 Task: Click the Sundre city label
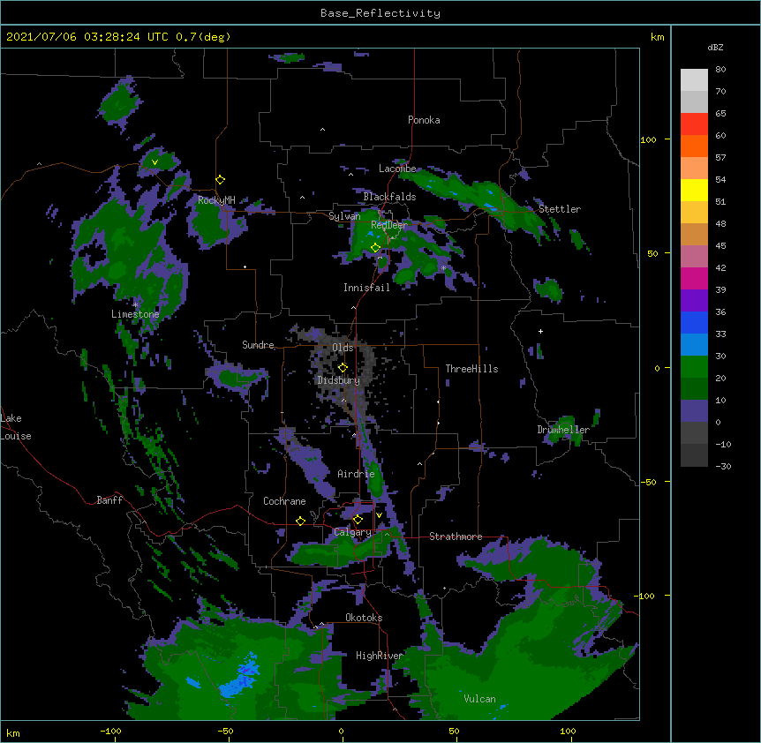click(x=258, y=345)
